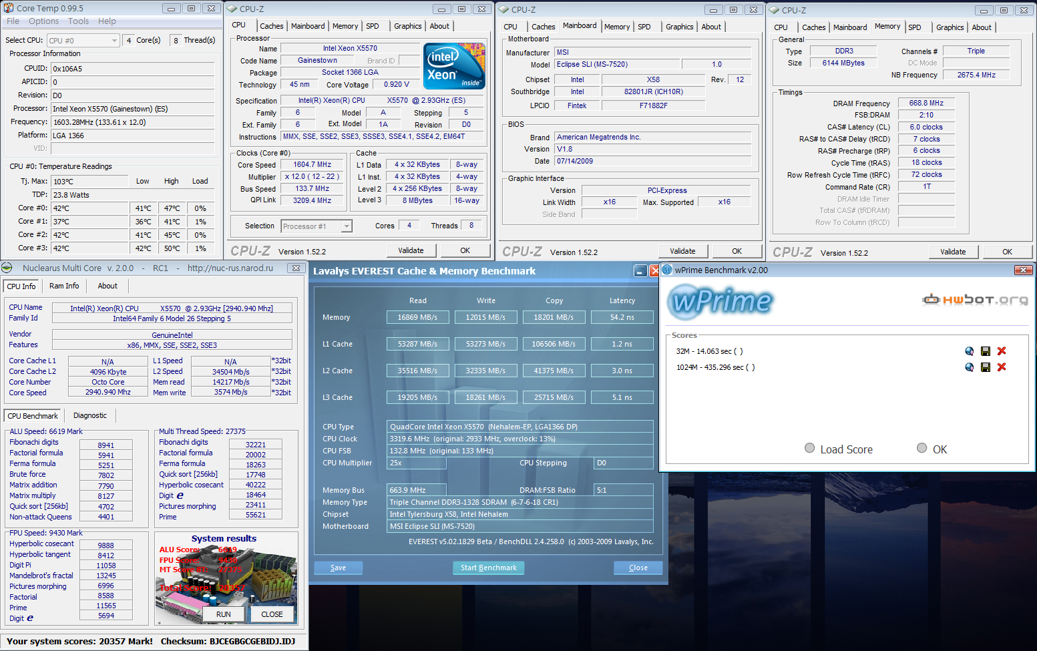Select the CPU Benchmark tab in Nuclearus

33,416
